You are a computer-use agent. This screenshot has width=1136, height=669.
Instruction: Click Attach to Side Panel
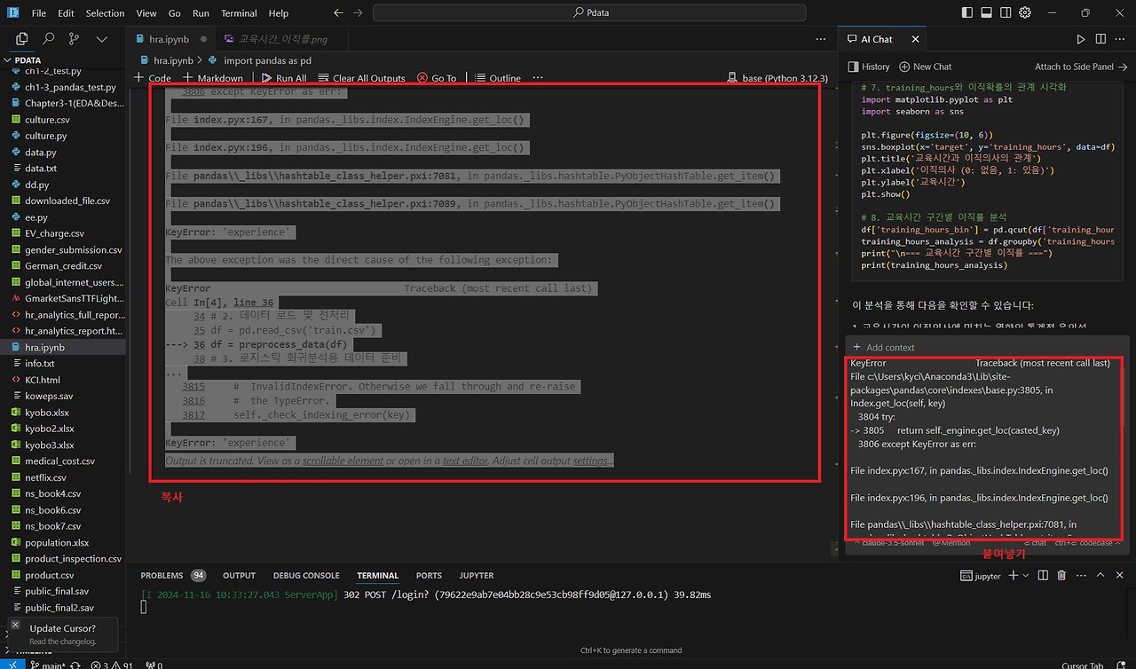pos(1080,67)
